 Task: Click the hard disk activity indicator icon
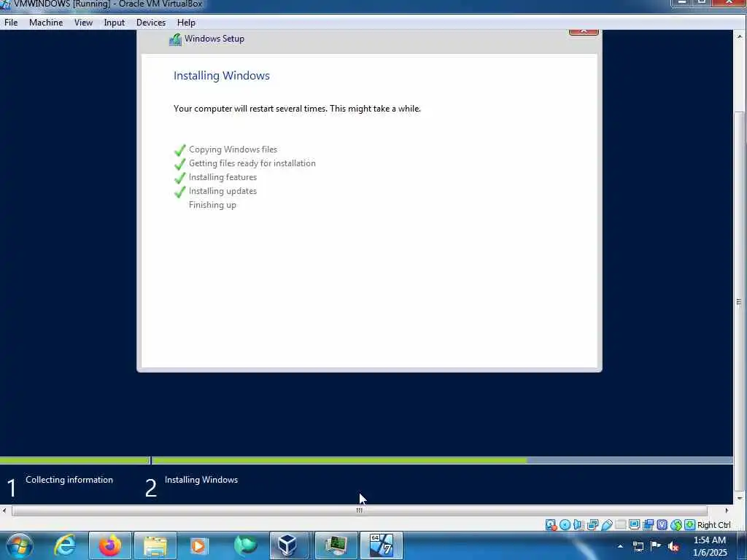[x=551, y=525]
